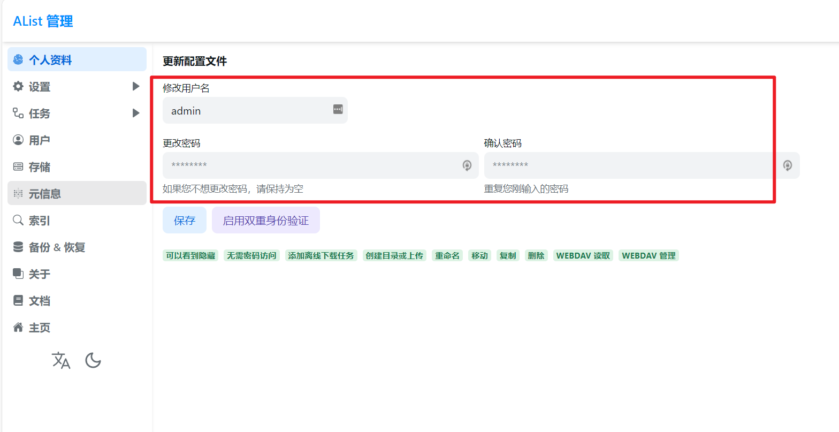Click the 删除 permission tag

(536, 255)
